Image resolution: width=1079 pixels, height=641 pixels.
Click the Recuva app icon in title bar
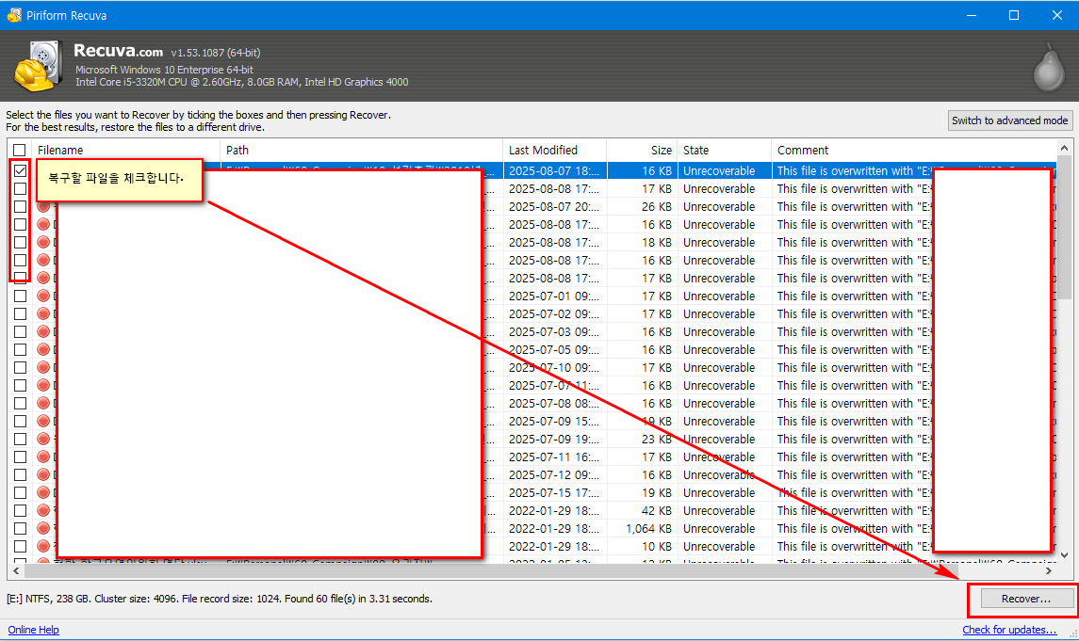click(x=14, y=15)
